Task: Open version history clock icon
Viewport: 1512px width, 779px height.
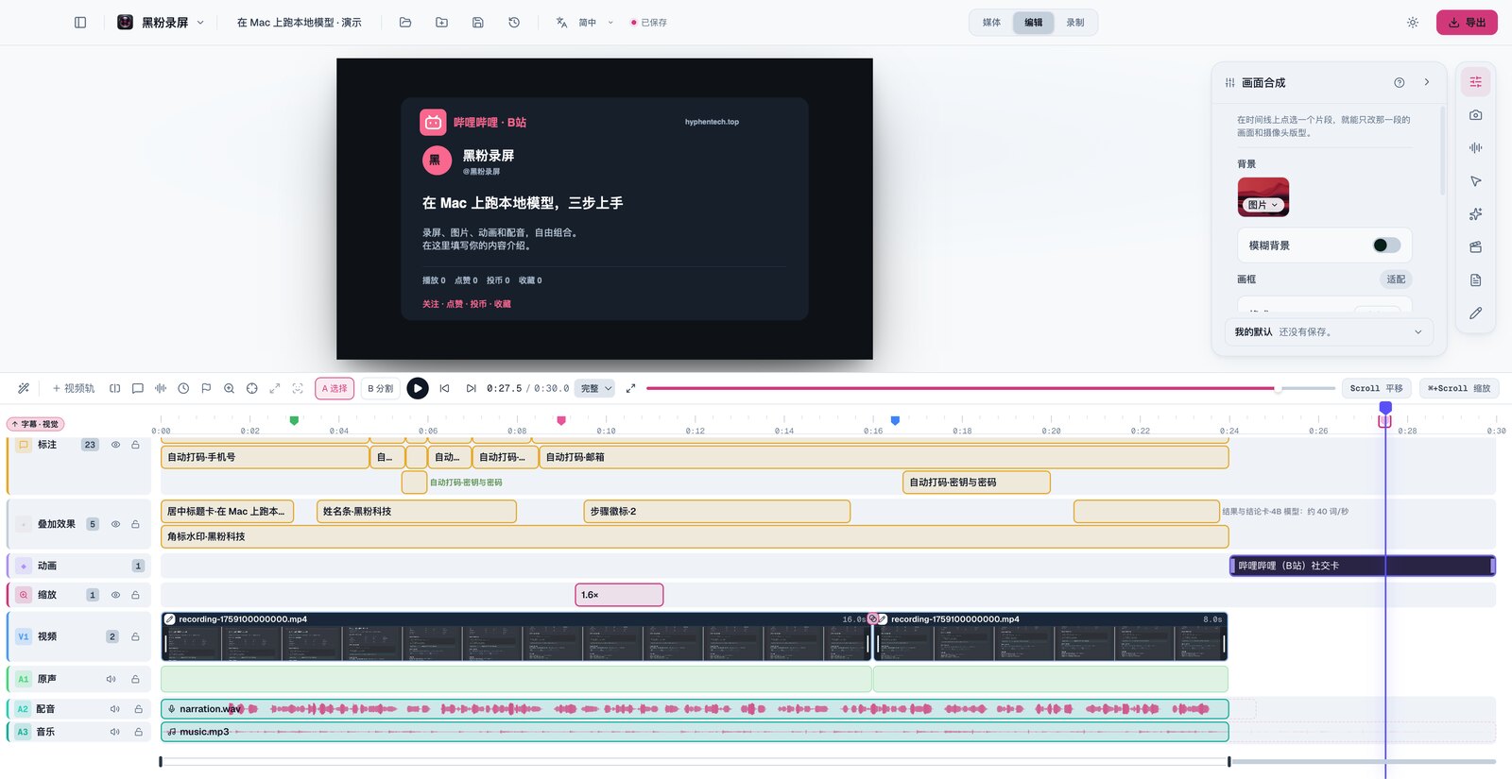Action: (x=514, y=23)
